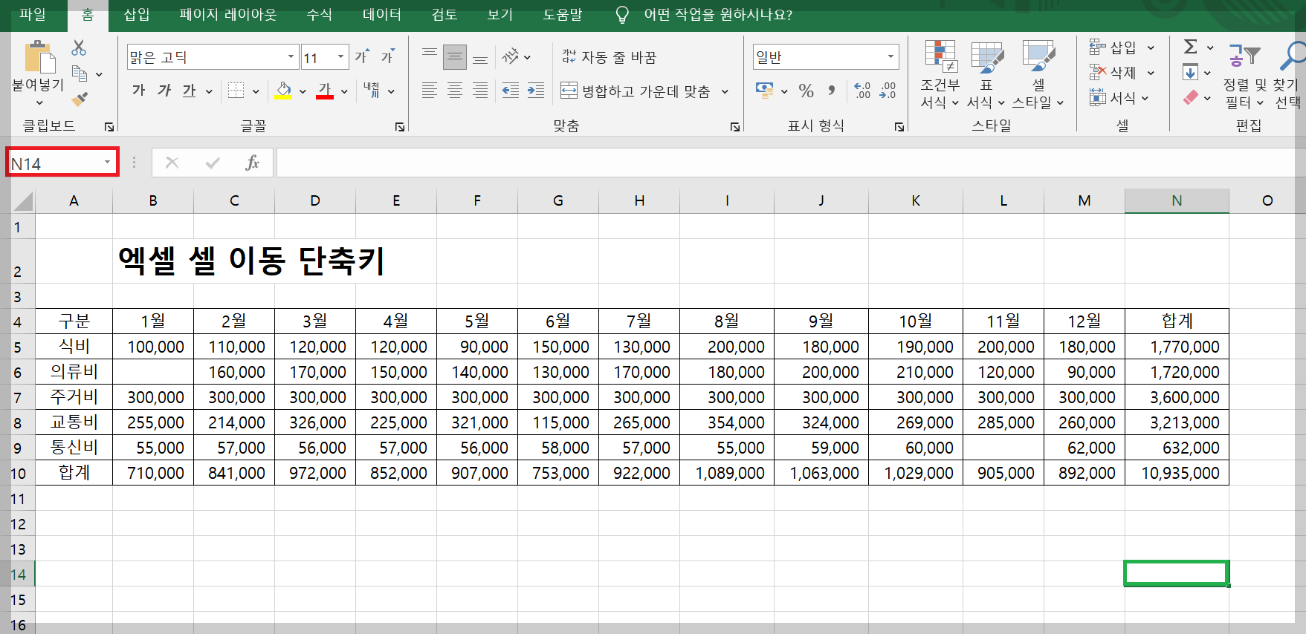Click Merge and Center (병합하고 가운데 맞춤)
Viewport: 1306px width, 634px height.
click(636, 91)
